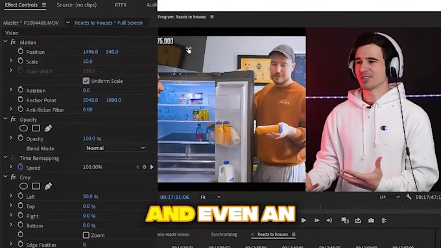441x248 pixels.
Task: Select the Reacts to houses timeline tab
Action: [x=272, y=234]
